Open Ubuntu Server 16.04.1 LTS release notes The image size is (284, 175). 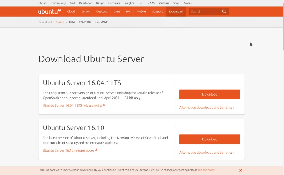click(x=74, y=105)
